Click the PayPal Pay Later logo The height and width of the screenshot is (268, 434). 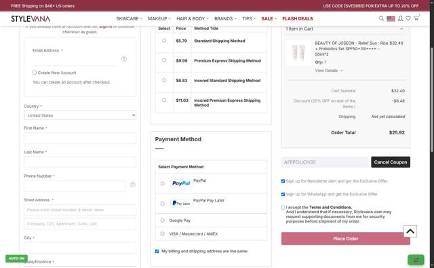(x=181, y=204)
